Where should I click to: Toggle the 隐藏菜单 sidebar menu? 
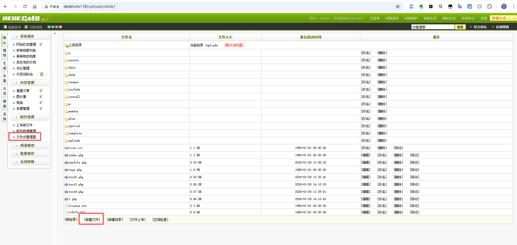(x=12, y=27)
